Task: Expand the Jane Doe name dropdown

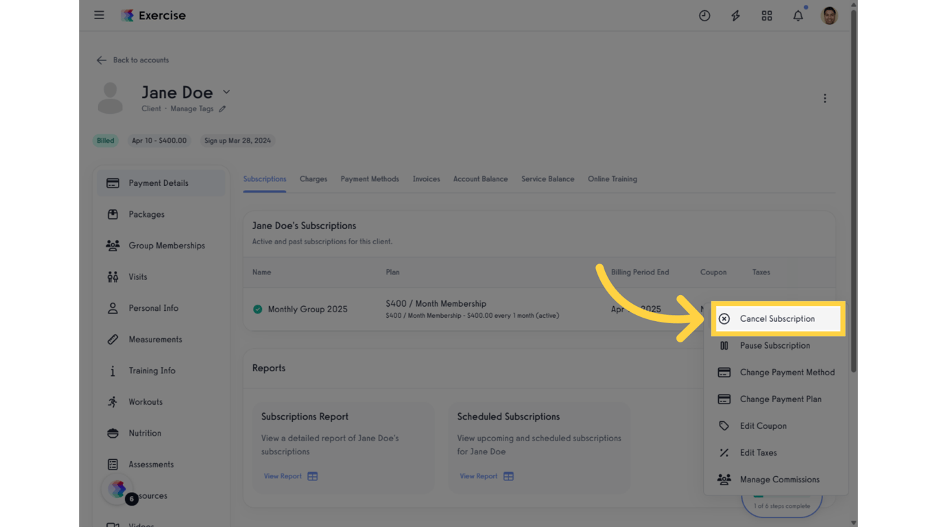Action: pyautogui.click(x=226, y=91)
